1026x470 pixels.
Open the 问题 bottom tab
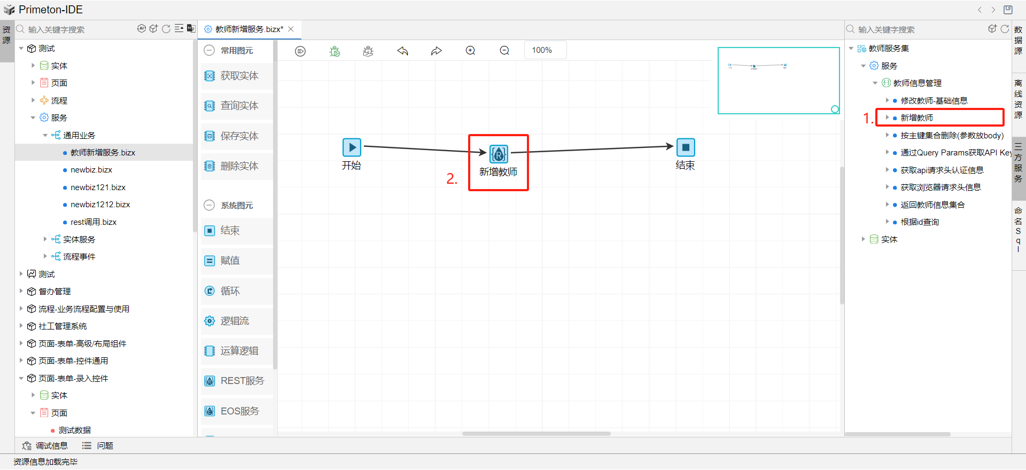98,446
